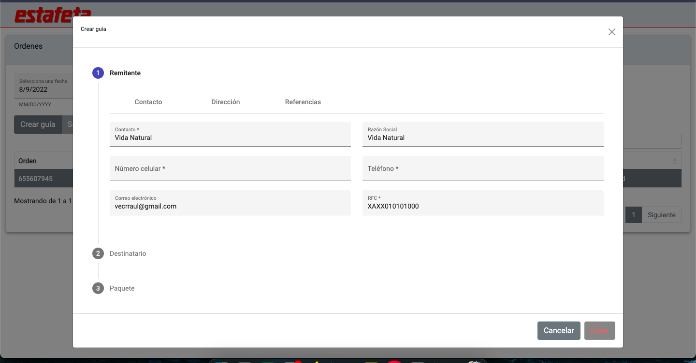
Task: Click the step 2 number circle
Action: click(98, 253)
